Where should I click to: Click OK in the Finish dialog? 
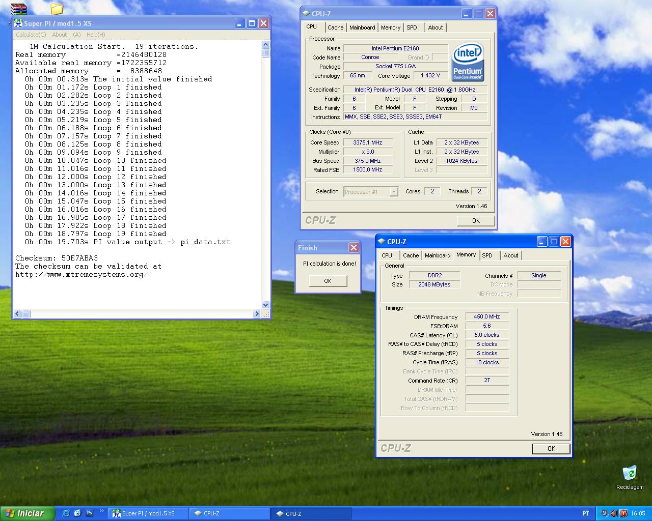click(328, 281)
